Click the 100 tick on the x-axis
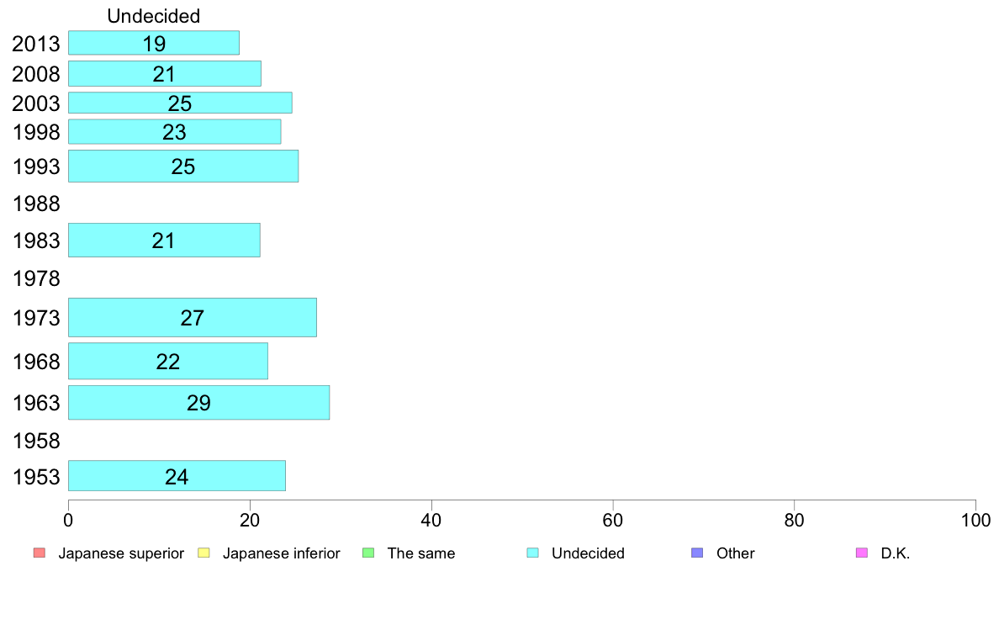Screen dimensions: 999x619 coord(975,521)
